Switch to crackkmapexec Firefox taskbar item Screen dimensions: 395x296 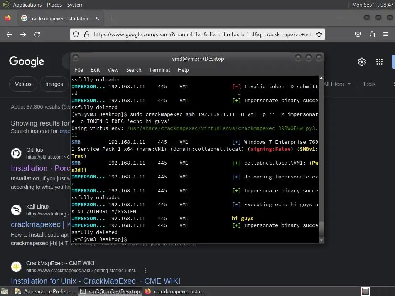tap(175, 291)
